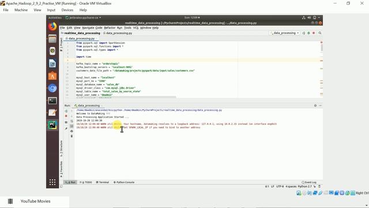Open the Terminal app from the dock
Screen dimensions: 369x208
(52, 101)
